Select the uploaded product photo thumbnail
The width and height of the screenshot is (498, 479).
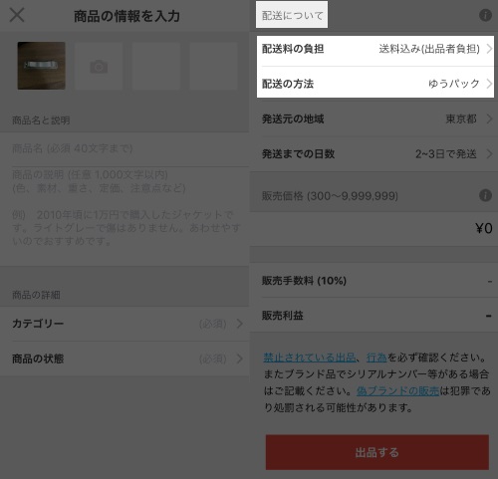[41, 66]
